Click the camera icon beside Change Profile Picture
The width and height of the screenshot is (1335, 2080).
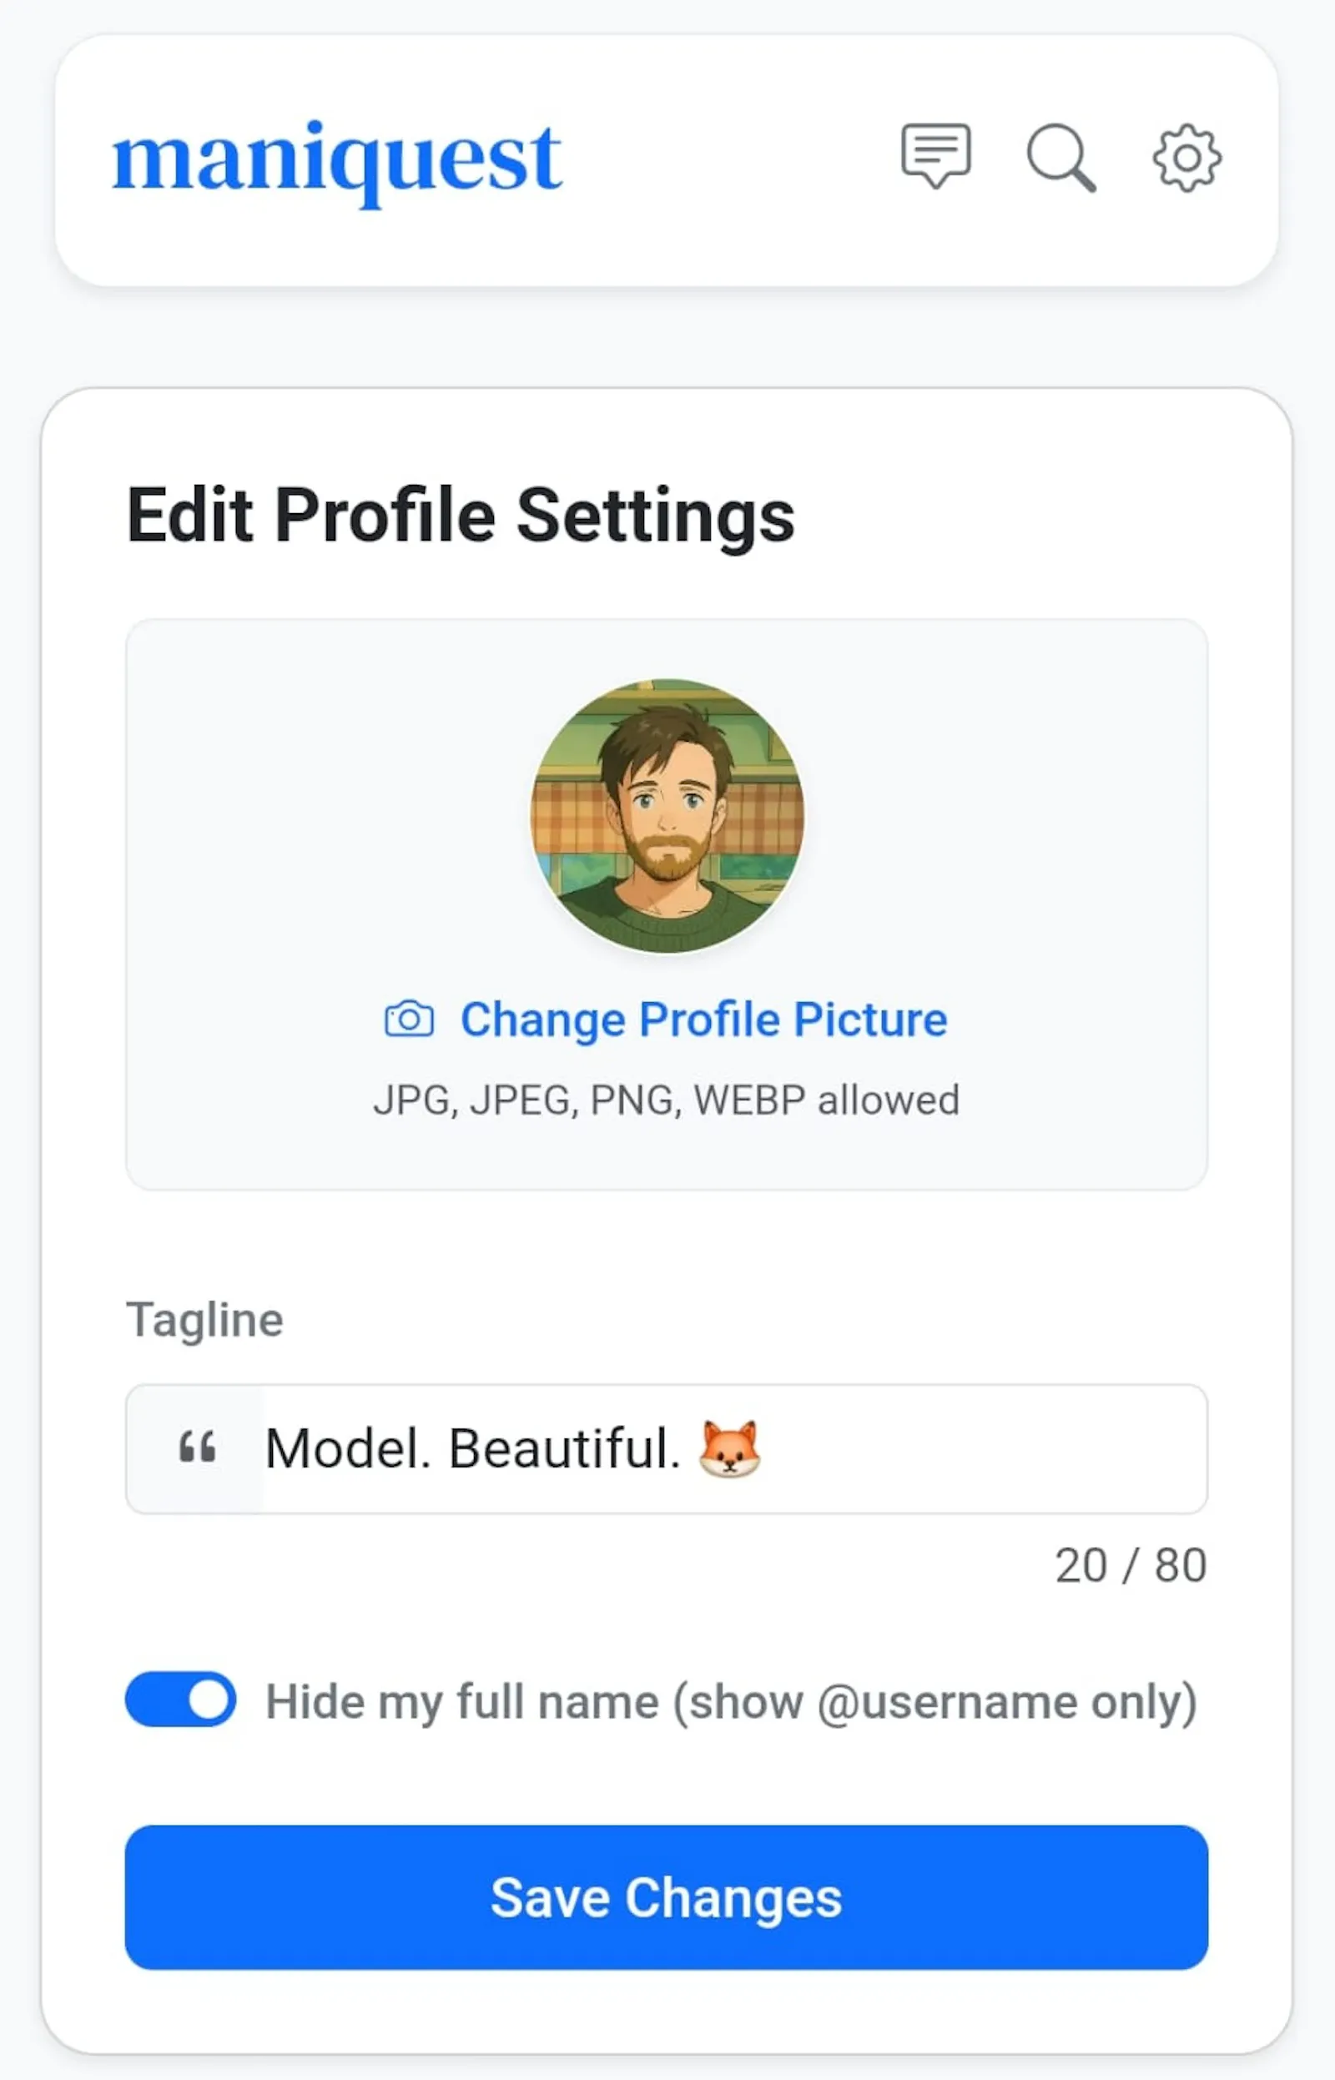coord(409,1020)
